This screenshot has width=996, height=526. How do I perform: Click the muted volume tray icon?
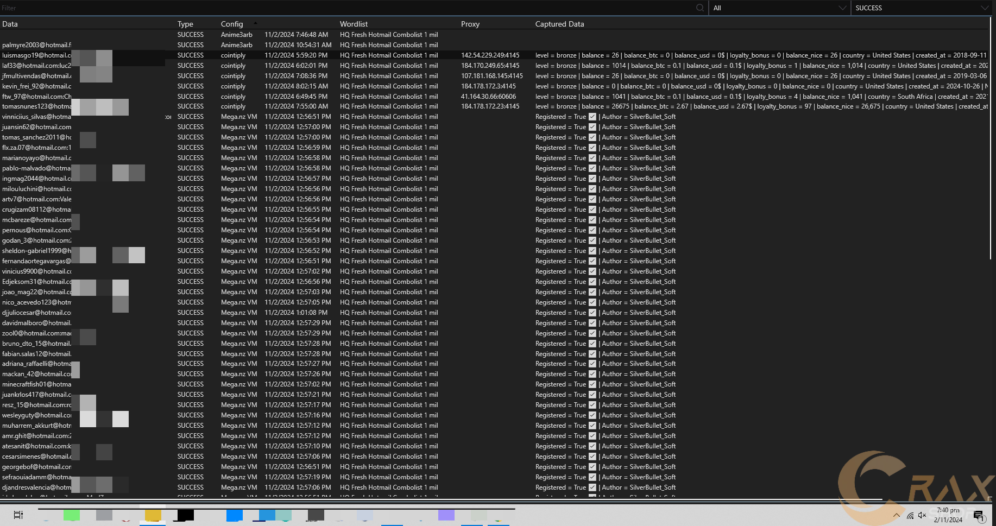tap(922, 515)
